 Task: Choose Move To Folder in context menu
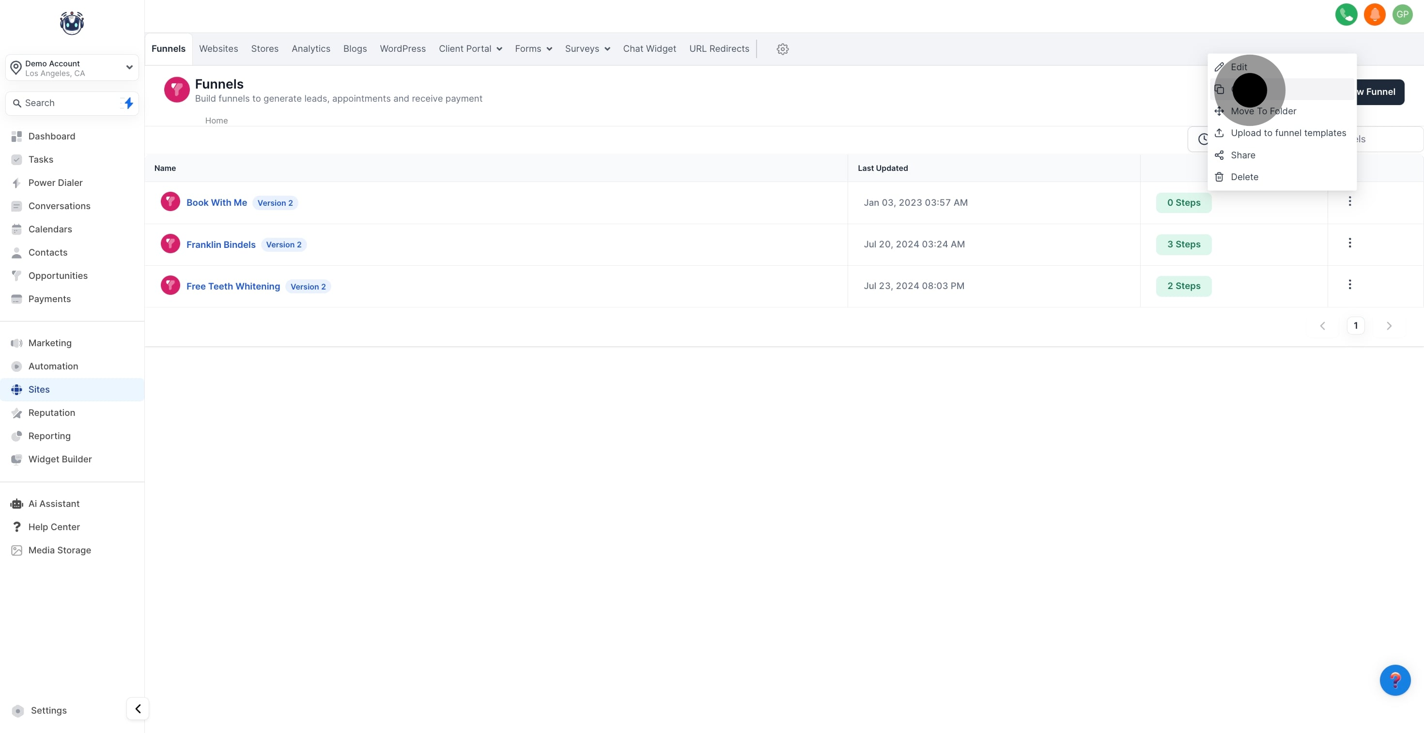pos(1263,111)
